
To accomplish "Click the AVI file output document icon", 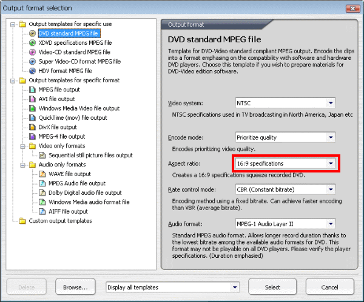I will point(32,99).
